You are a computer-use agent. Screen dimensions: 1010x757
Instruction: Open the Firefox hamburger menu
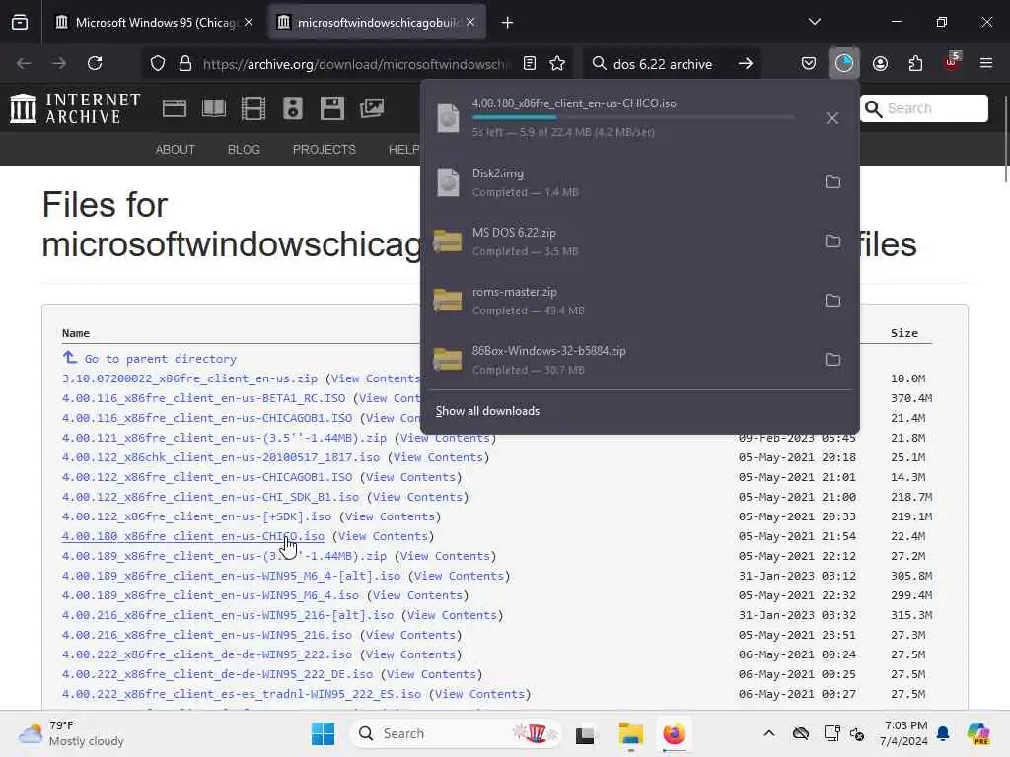[986, 63]
